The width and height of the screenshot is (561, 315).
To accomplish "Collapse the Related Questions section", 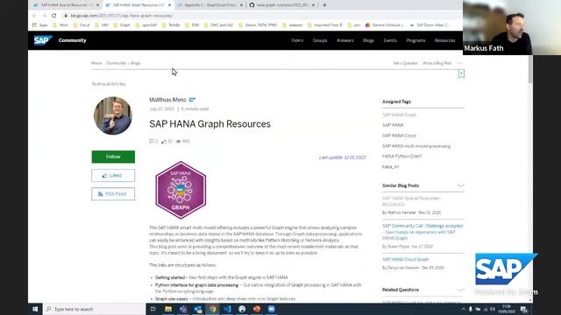I will pyautogui.click(x=460, y=290).
